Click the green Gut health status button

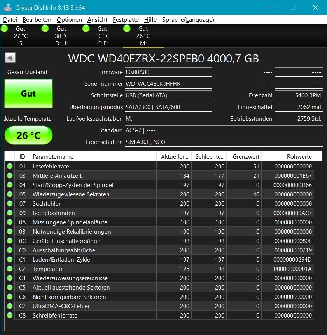tap(28, 94)
